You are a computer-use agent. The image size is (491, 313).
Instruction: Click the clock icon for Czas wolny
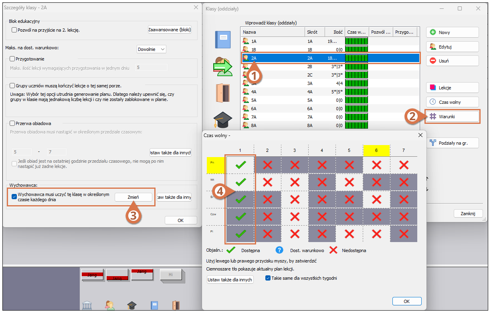point(433,102)
